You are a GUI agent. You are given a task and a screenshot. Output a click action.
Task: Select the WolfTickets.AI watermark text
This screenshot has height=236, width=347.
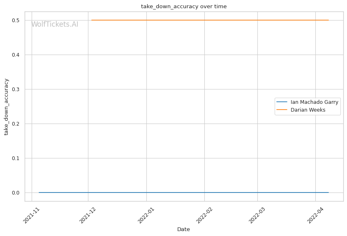(x=55, y=25)
